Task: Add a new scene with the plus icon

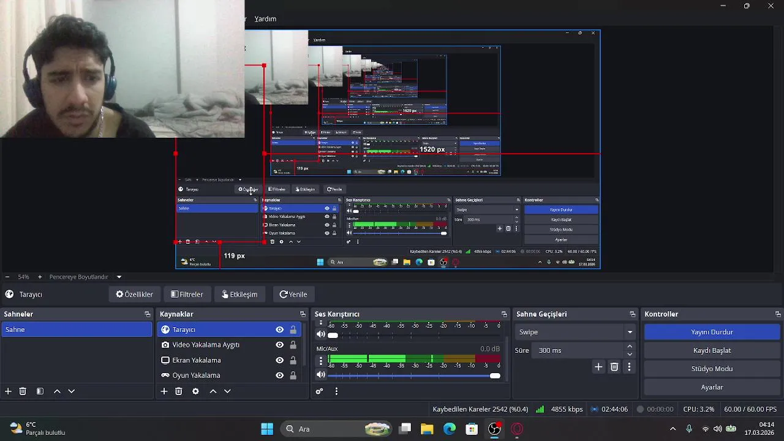Action: tap(8, 391)
